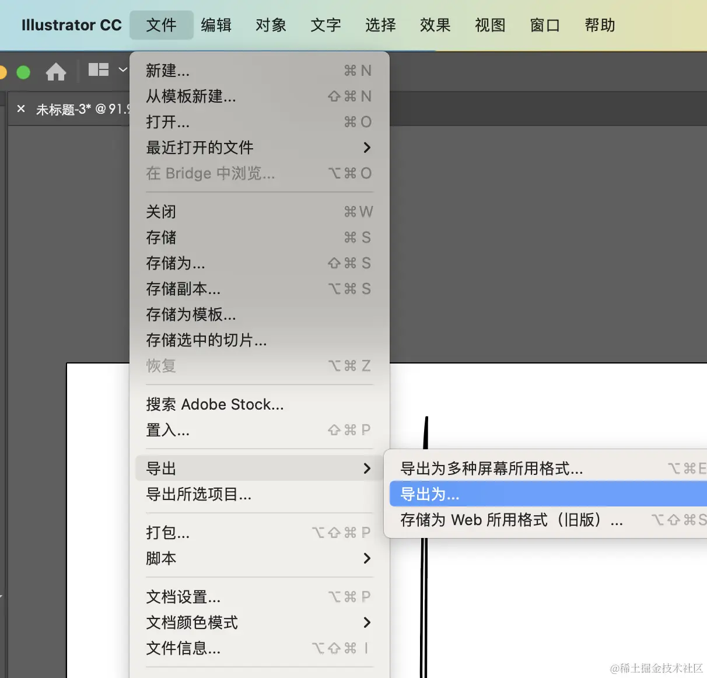Open the 文件 menu
The image size is (707, 678).
tap(162, 25)
